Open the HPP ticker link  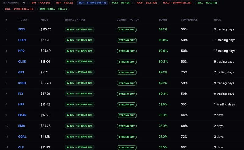21,104
